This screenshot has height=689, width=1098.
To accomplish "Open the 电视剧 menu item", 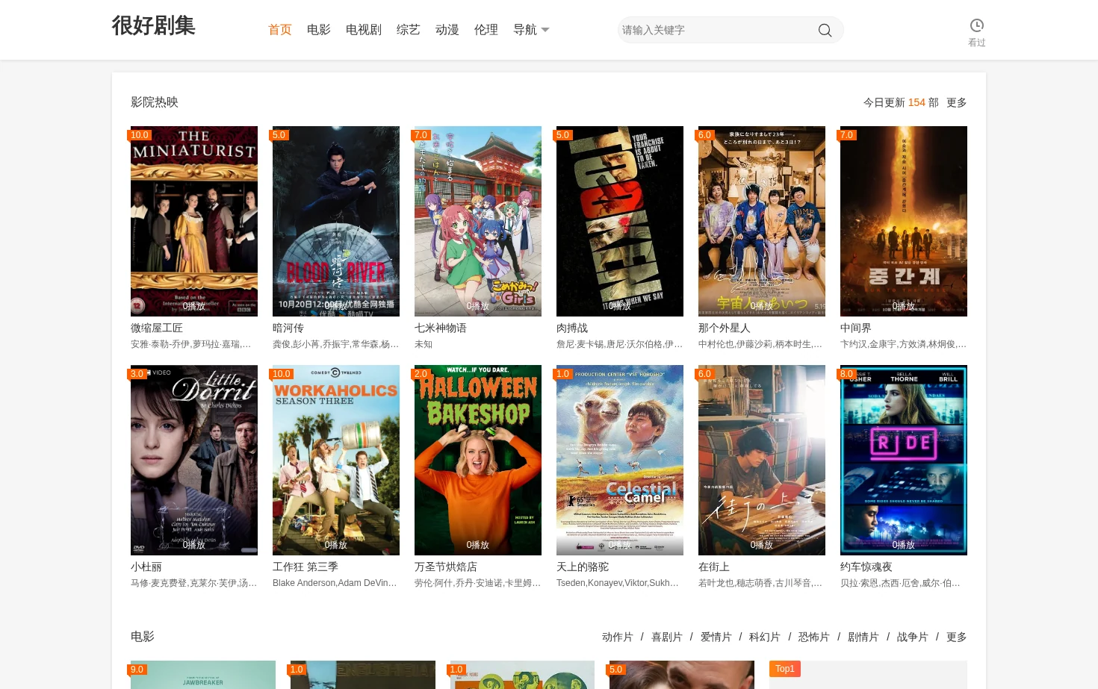I will tap(364, 30).
